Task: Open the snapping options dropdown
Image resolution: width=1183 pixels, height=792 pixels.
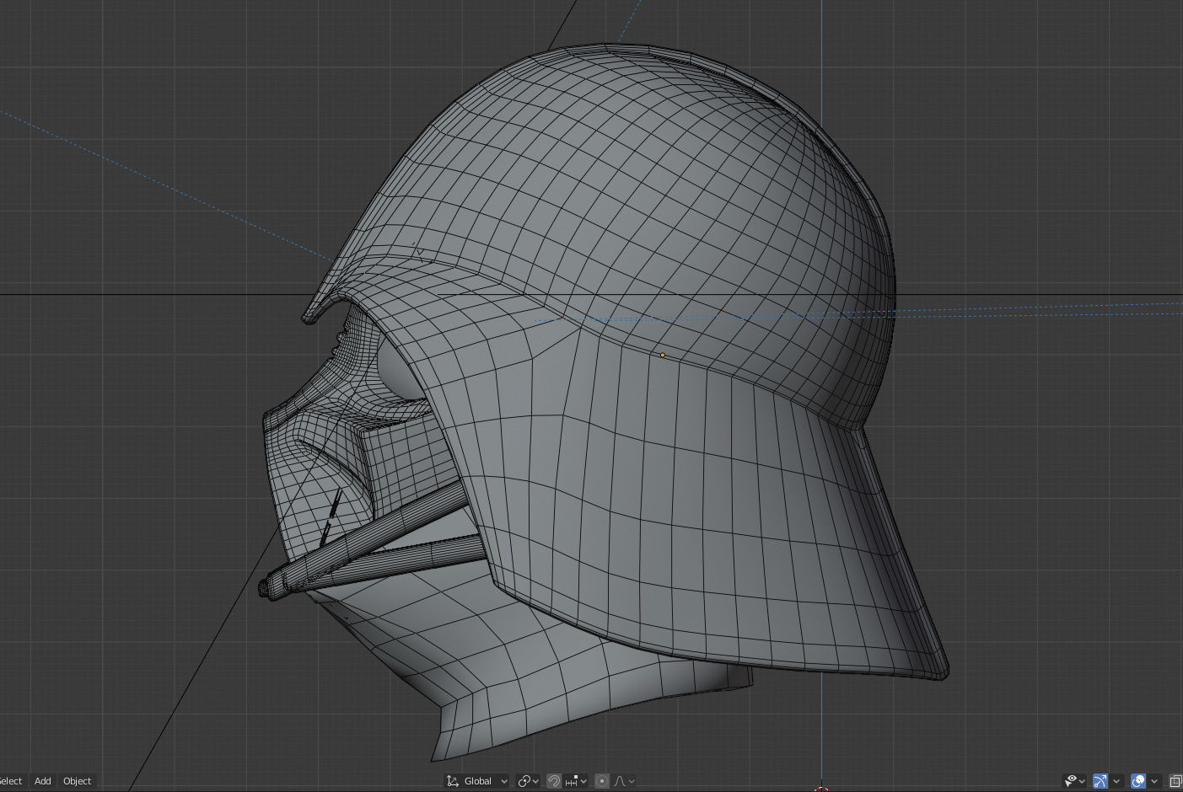Action: [x=577, y=781]
